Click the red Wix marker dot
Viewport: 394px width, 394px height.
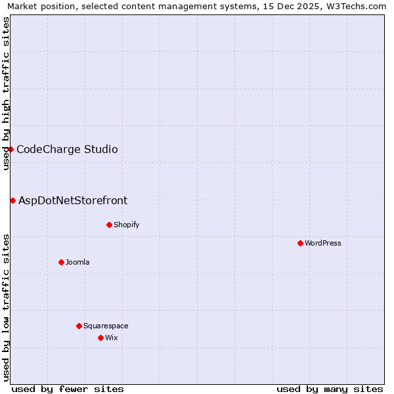point(100,338)
